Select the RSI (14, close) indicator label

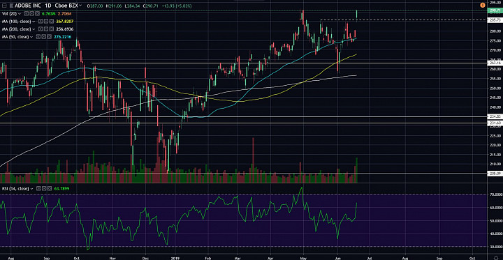point(15,189)
